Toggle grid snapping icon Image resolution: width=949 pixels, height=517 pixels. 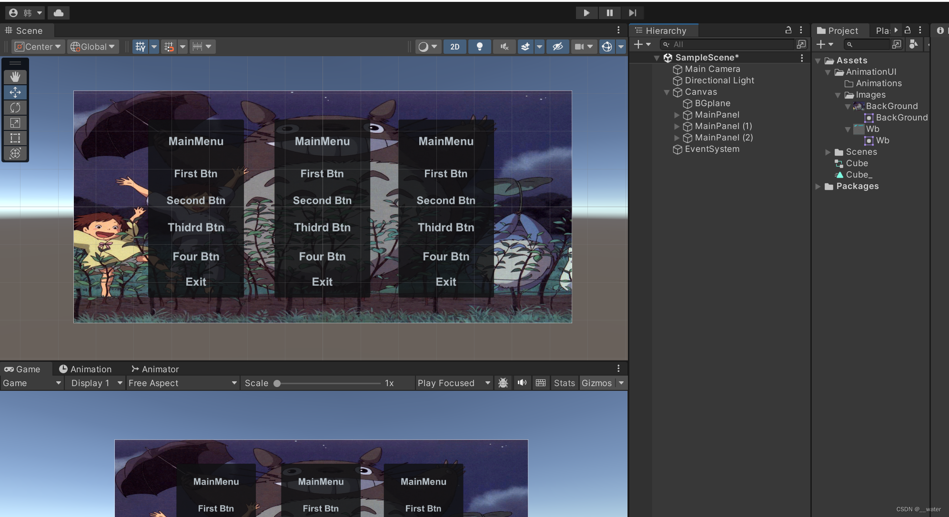coord(169,47)
